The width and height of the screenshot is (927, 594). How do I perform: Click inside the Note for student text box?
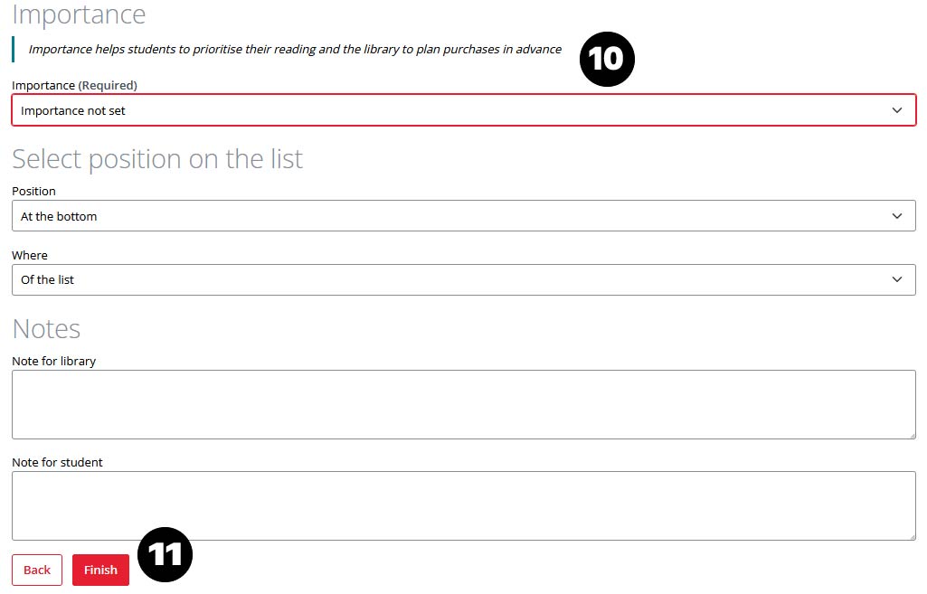(x=463, y=505)
